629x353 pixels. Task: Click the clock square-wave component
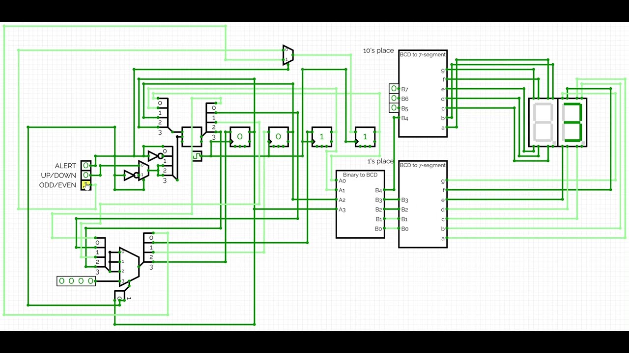pos(197,156)
